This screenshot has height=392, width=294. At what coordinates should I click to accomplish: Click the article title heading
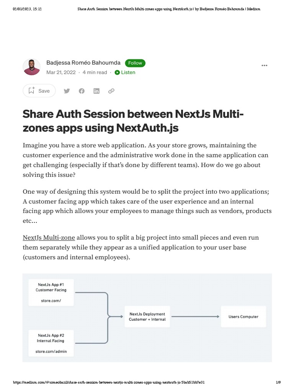point(133,120)
